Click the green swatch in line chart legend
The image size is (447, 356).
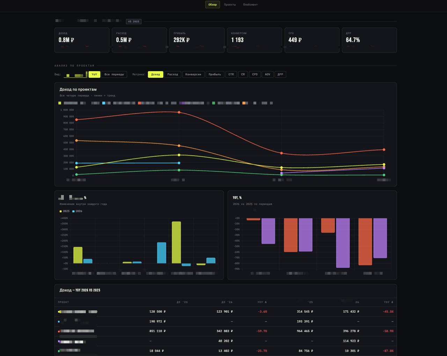(214, 103)
